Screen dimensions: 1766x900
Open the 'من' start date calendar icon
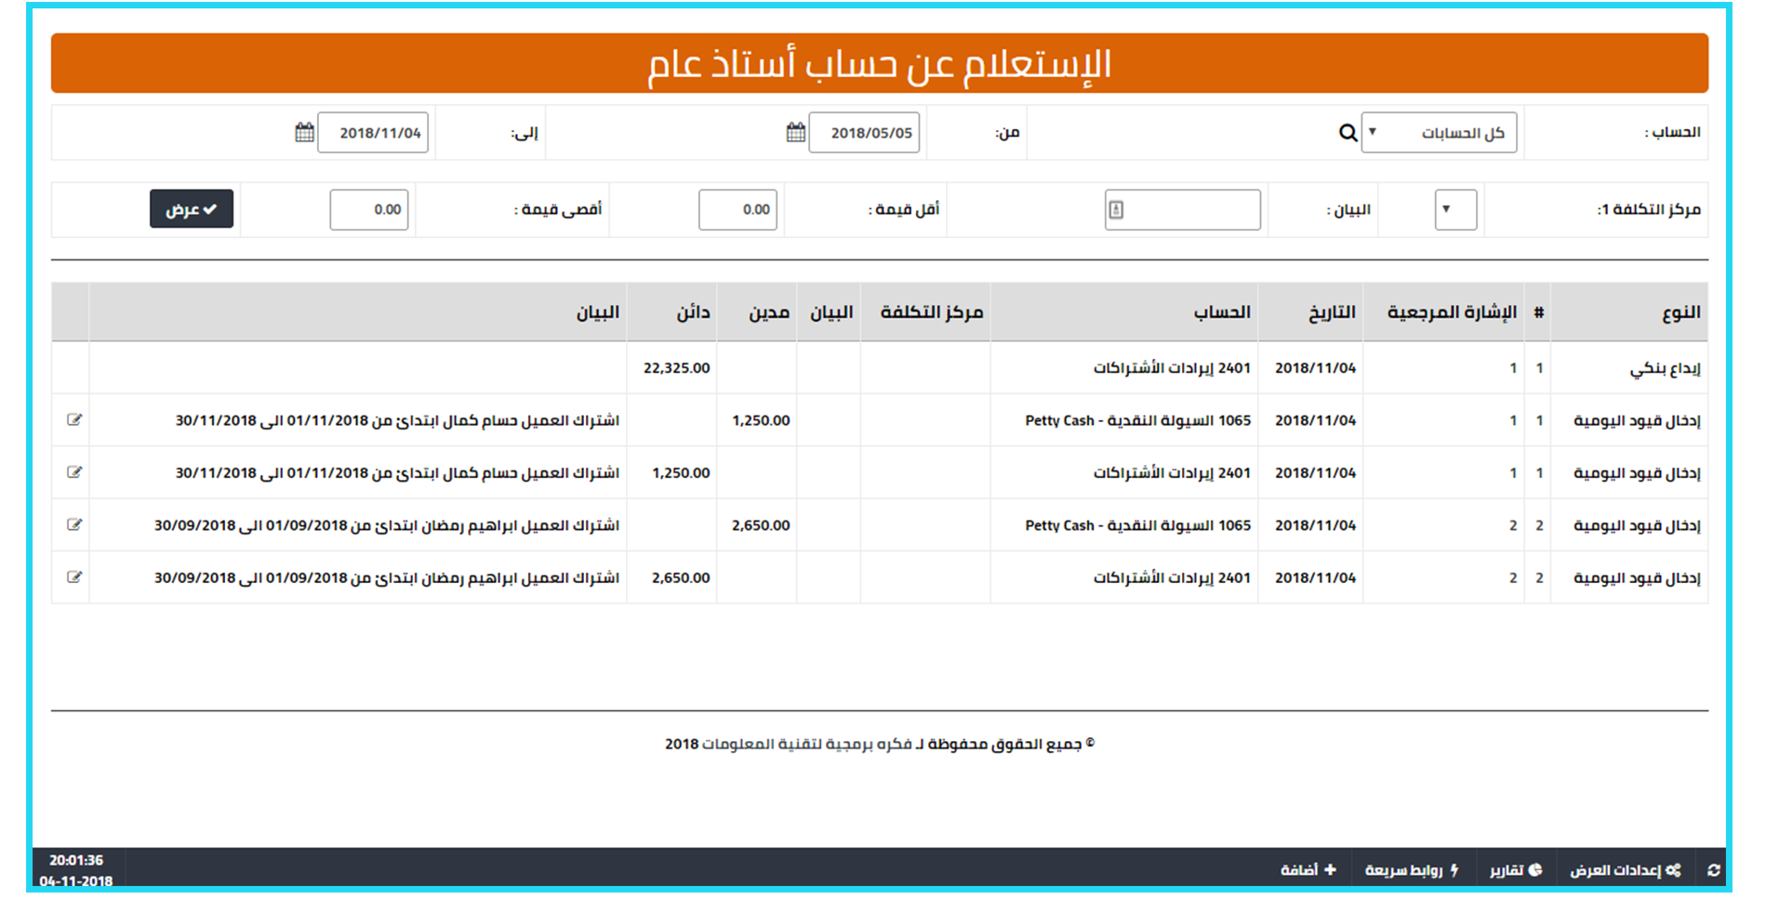coord(796,133)
